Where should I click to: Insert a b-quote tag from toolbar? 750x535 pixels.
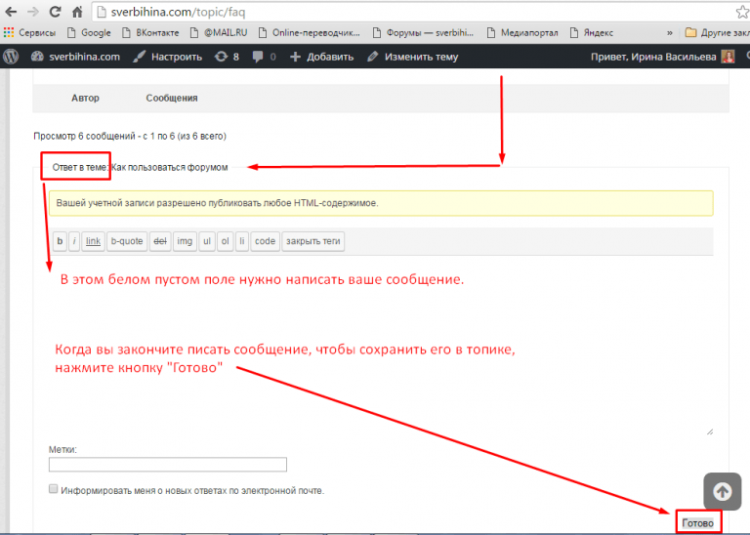(x=126, y=241)
